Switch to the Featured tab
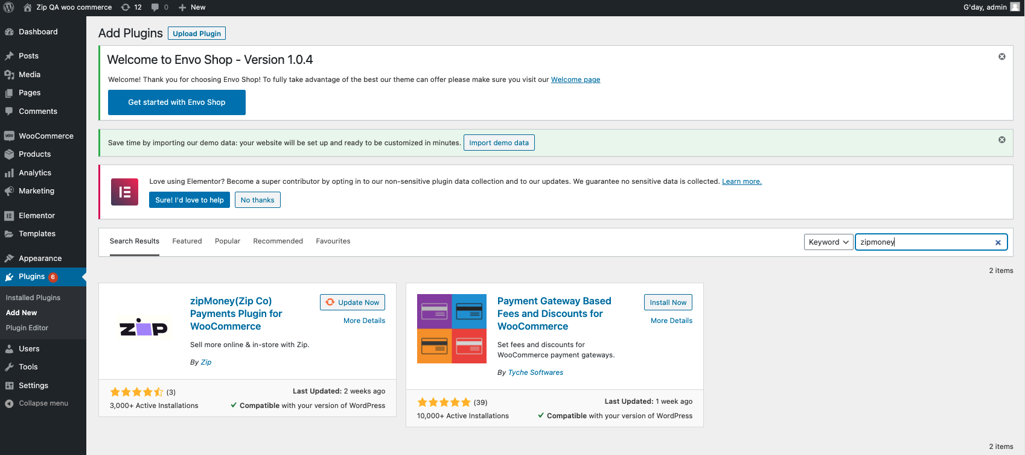The width and height of the screenshot is (1025, 455). (187, 241)
